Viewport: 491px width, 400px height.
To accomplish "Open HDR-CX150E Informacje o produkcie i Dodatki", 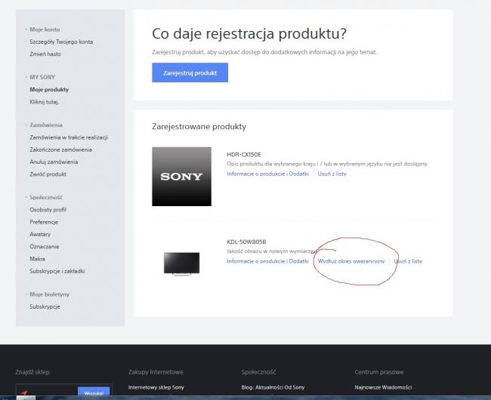I will click(x=267, y=174).
